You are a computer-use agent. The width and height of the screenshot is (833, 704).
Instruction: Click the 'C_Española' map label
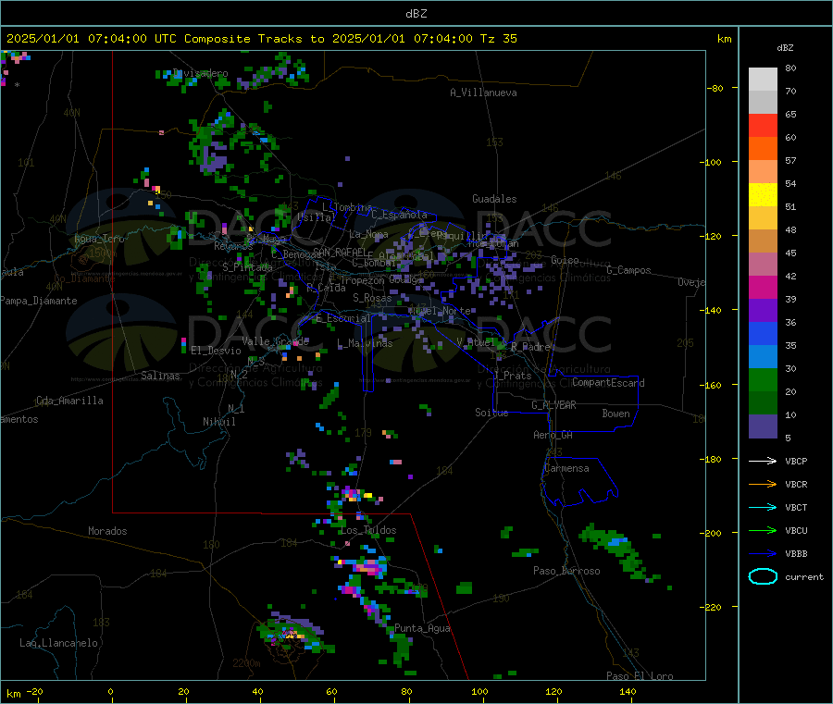pyautogui.click(x=399, y=215)
